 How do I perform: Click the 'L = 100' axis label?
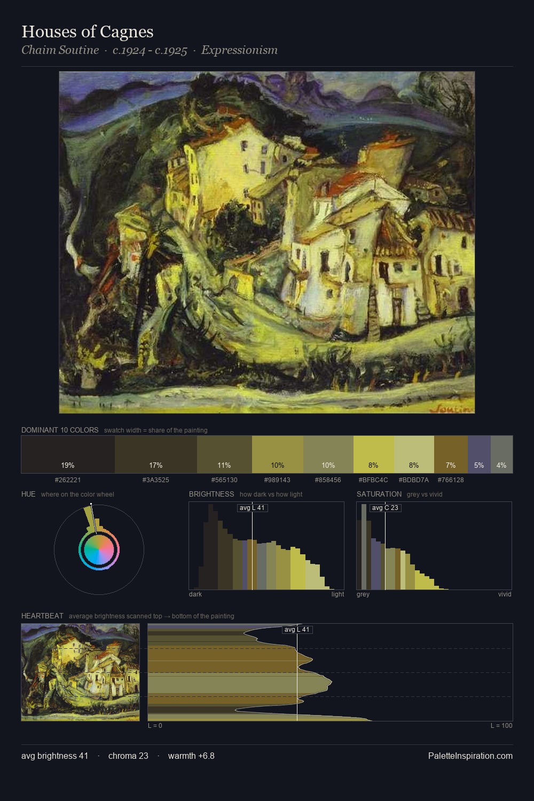[x=501, y=725]
